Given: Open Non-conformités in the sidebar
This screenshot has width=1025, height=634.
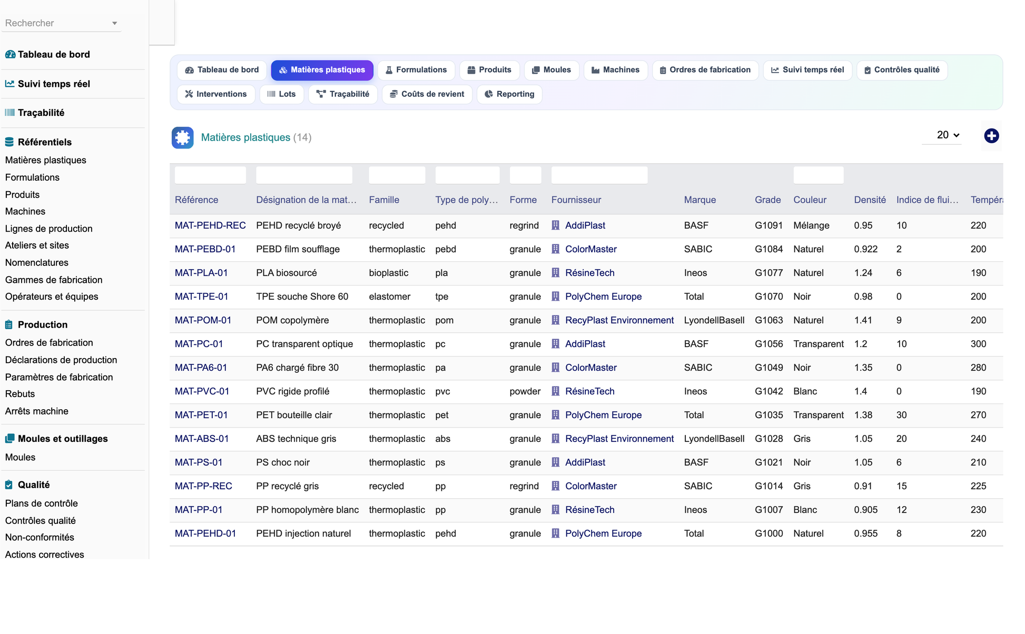Looking at the screenshot, I should click(x=40, y=538).
